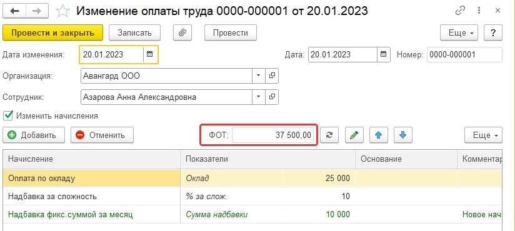Expand the Сотрудник dropdown list

(x=259, y=97)
